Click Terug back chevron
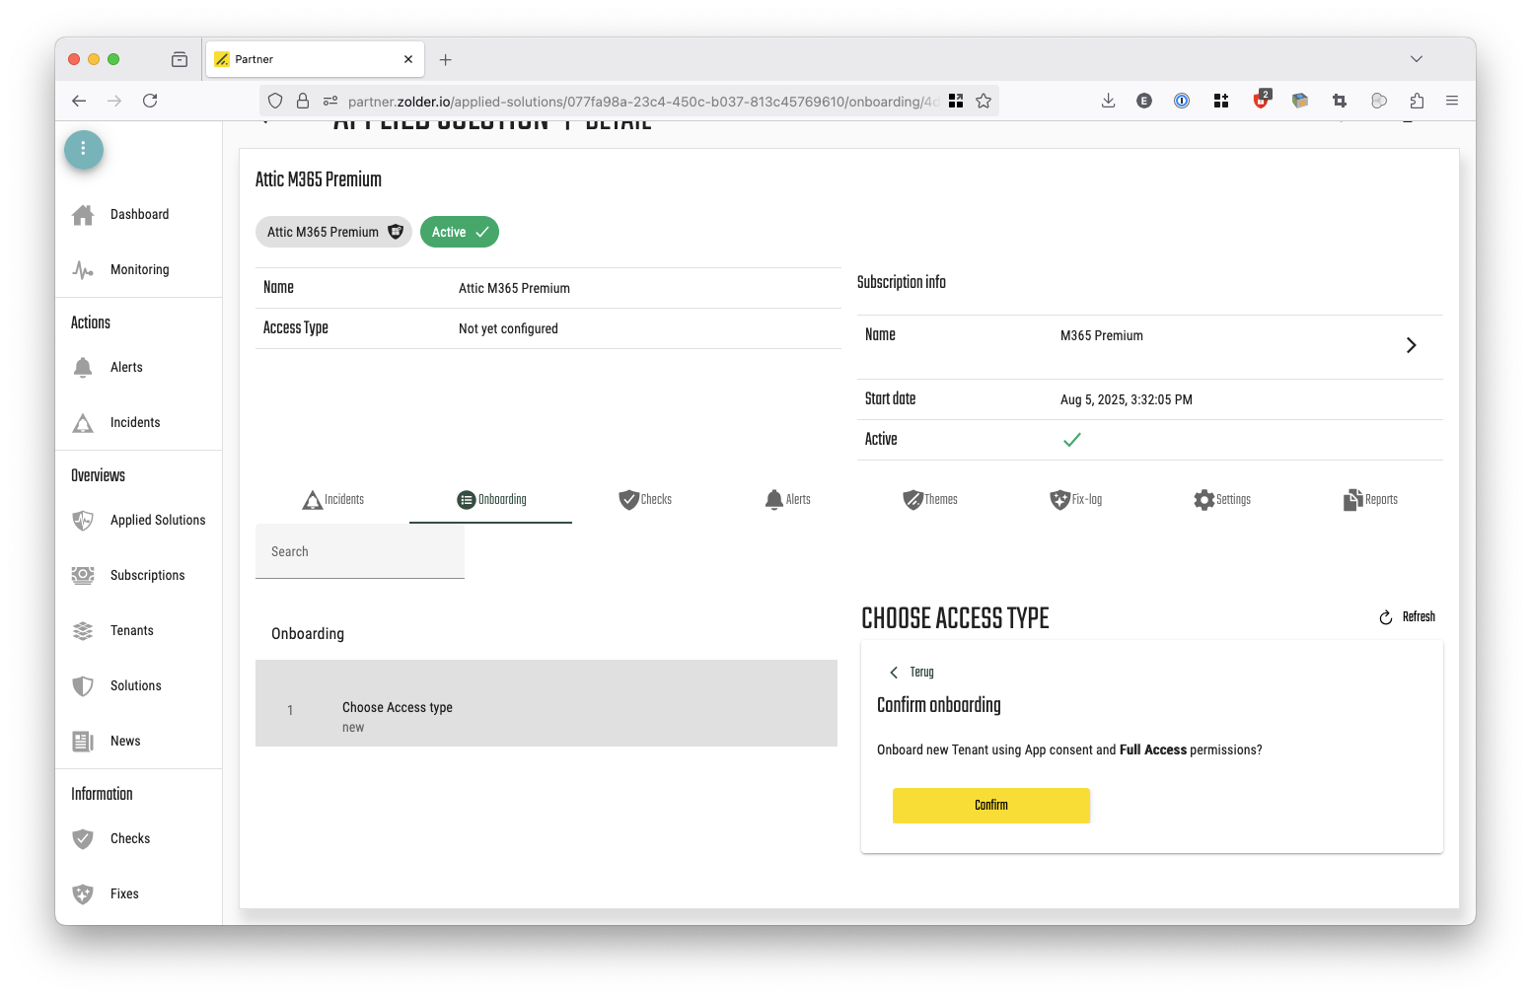 coord(894,673)
